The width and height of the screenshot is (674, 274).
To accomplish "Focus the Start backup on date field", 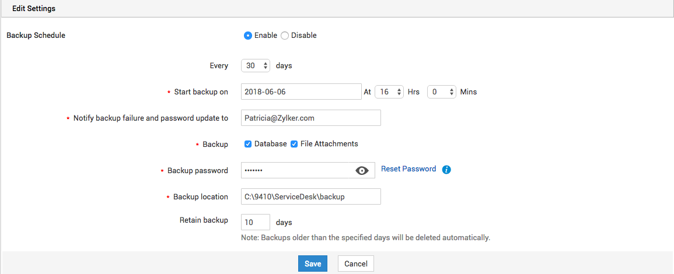I will coord(301,92).
